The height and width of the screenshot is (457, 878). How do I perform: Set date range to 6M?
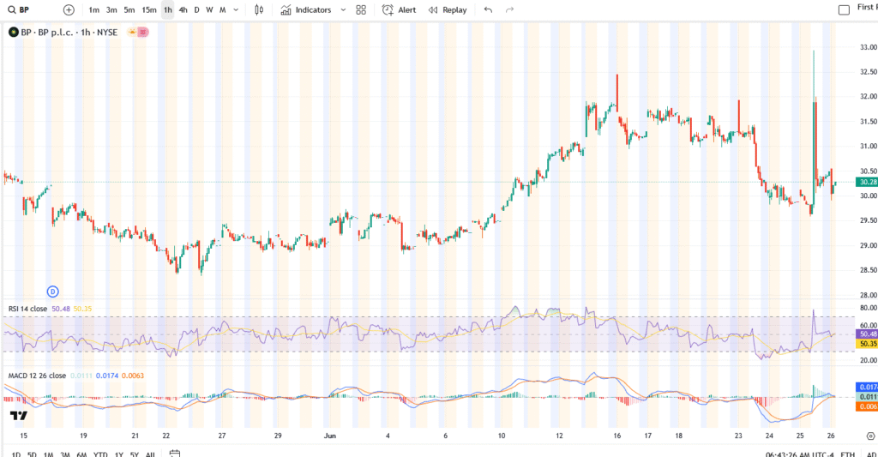[x=81, y=454]
